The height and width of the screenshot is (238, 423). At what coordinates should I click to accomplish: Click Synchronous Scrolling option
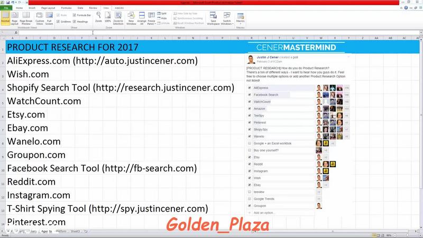188,19
